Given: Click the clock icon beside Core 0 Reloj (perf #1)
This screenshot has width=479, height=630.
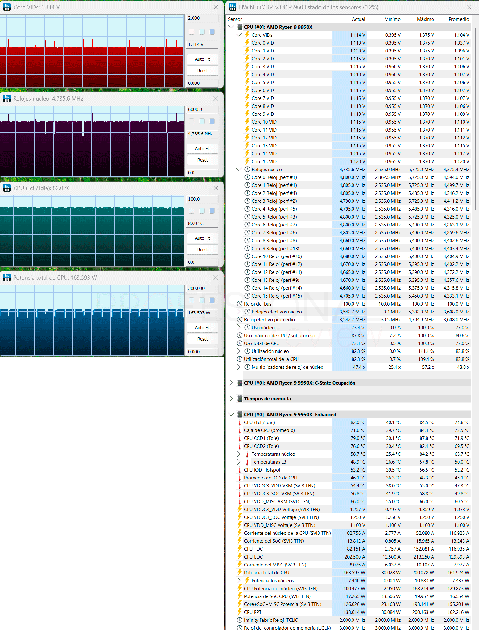Looking at the screenshot, I should (247, 177).
